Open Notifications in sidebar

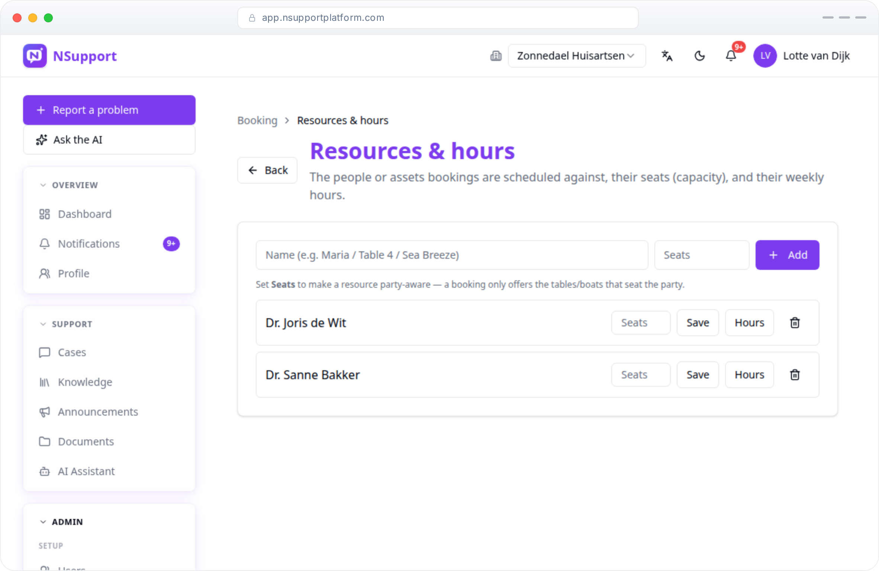(x=109, y=244)
